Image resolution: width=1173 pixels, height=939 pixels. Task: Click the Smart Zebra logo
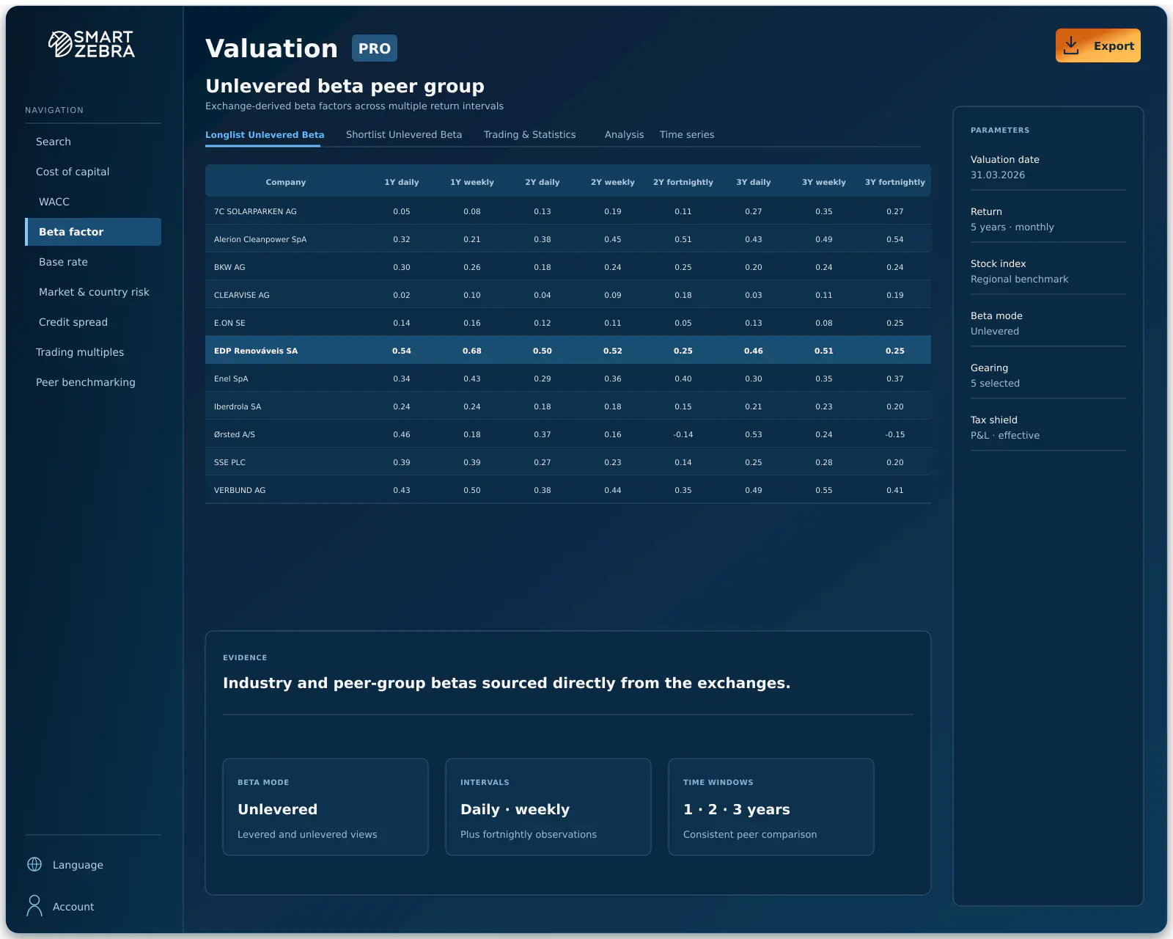coord(92,44)
